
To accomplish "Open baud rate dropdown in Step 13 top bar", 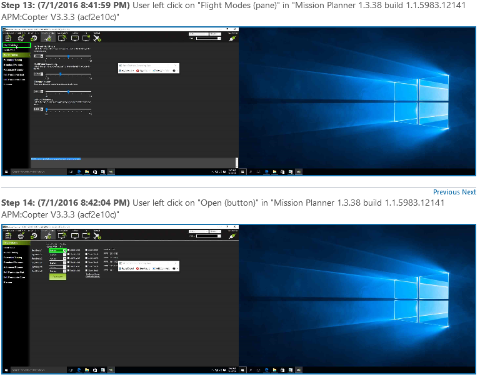I will click(x=215, y=34).
